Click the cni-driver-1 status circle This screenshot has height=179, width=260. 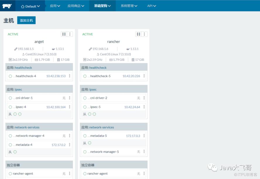10,98
